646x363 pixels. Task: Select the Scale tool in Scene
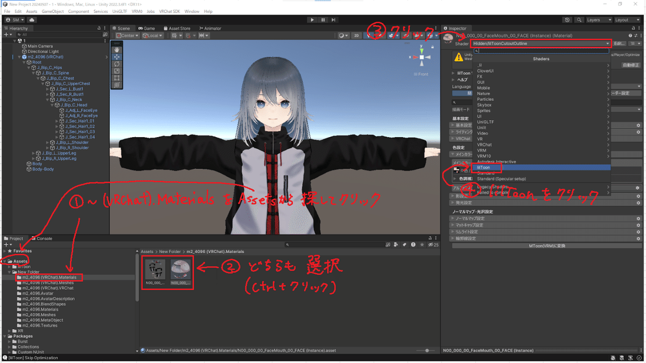pos(117,70)
